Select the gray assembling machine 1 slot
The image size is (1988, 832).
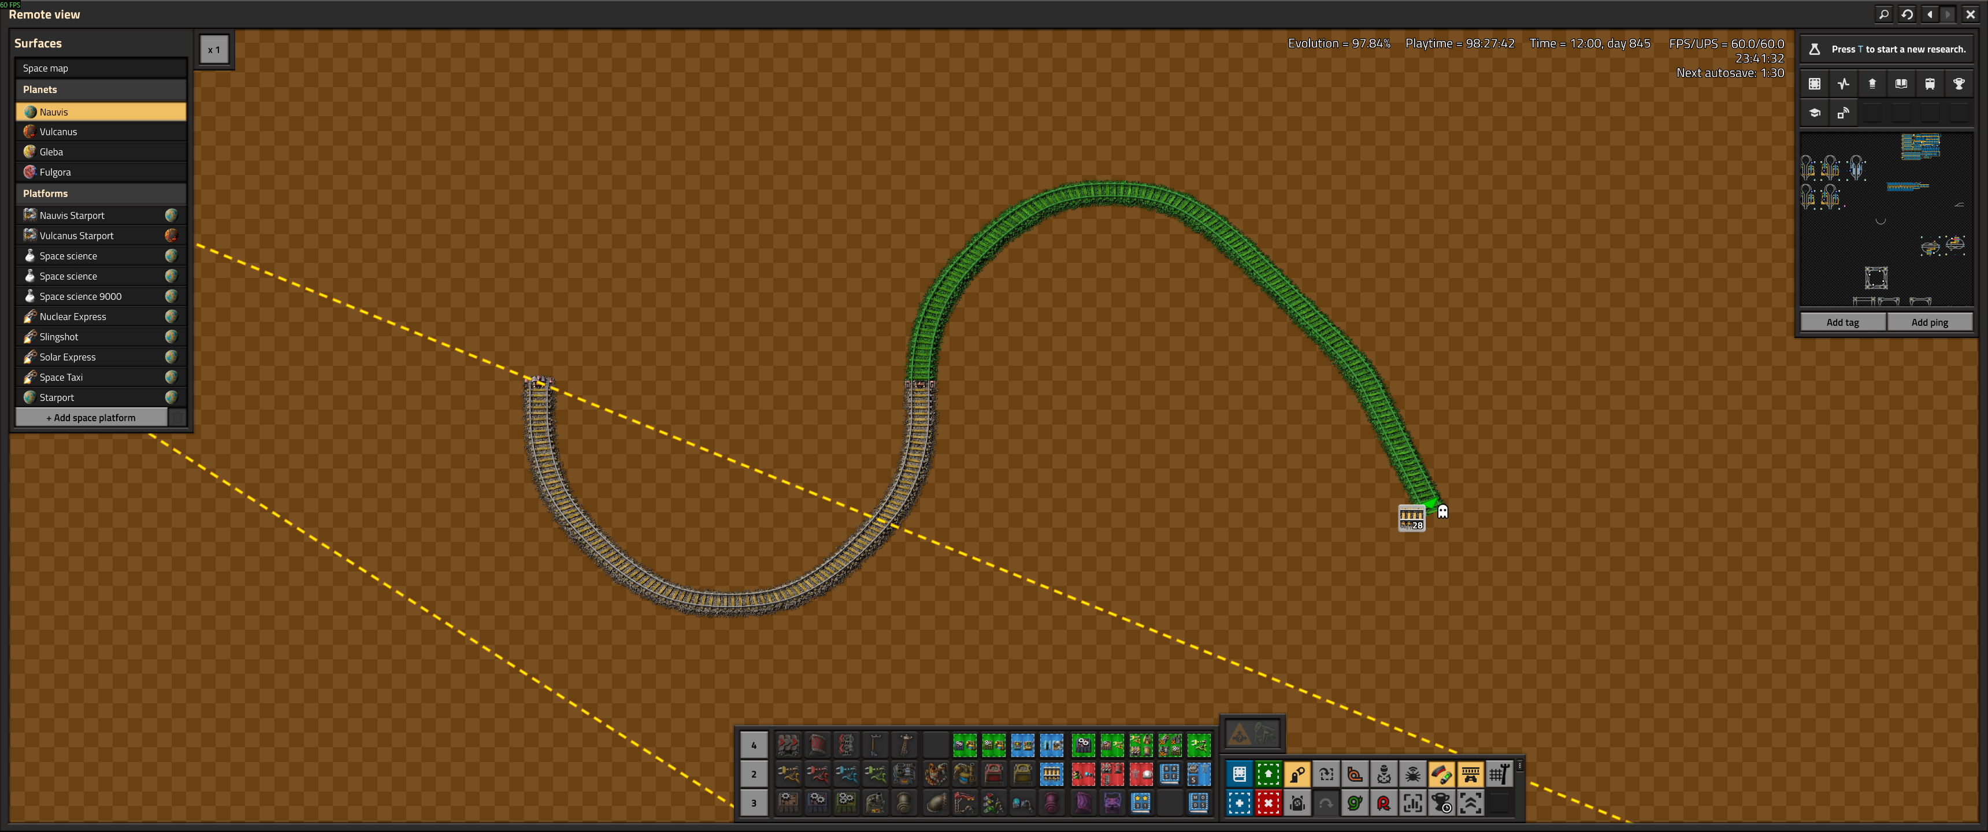[x=788, y=803]
